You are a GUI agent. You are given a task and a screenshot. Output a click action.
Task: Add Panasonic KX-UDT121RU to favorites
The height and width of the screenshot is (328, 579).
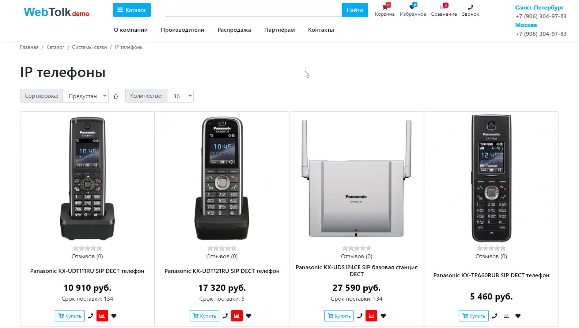(x=249, y=316)
